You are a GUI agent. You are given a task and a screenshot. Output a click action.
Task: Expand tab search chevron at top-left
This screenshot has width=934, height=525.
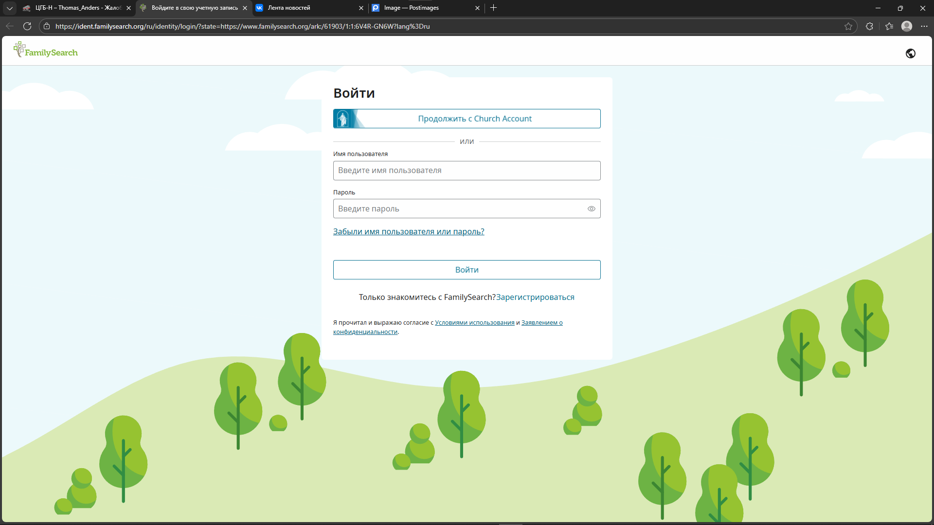click(x=9, y=8)
